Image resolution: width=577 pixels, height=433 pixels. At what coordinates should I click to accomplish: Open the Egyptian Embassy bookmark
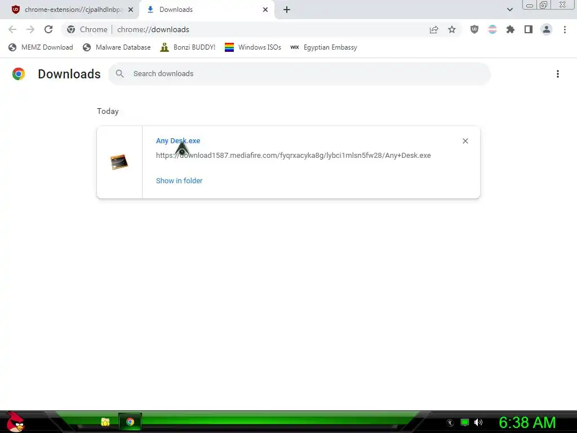coord(324,47)
